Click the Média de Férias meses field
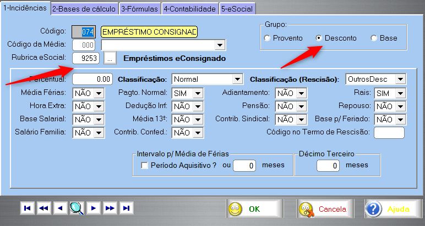The width and height of the screenshot is (425, 226). 244,166
